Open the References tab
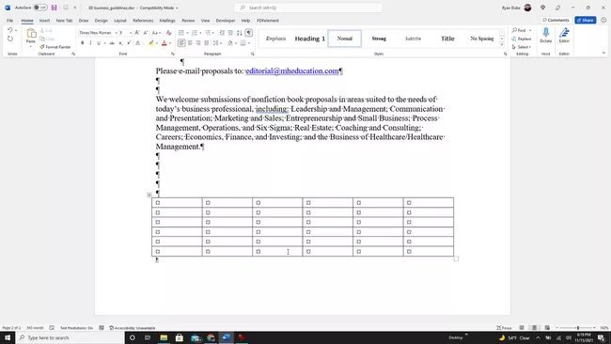This screenshot has width=611, height=344. point(143,21)
